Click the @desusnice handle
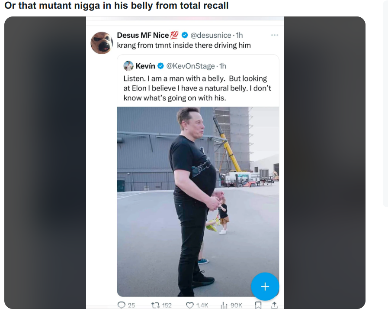 (211, 35)
